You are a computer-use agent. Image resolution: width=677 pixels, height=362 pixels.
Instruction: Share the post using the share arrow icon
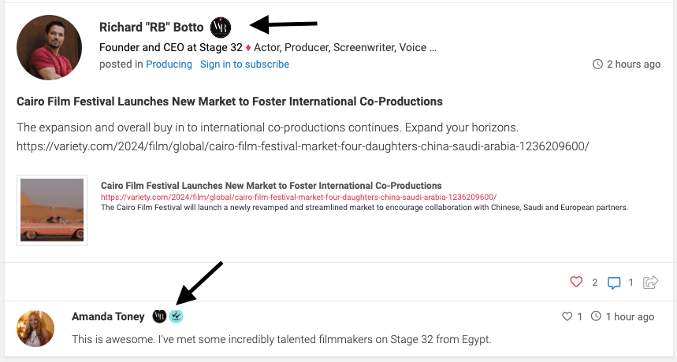[x=651, y=282]
